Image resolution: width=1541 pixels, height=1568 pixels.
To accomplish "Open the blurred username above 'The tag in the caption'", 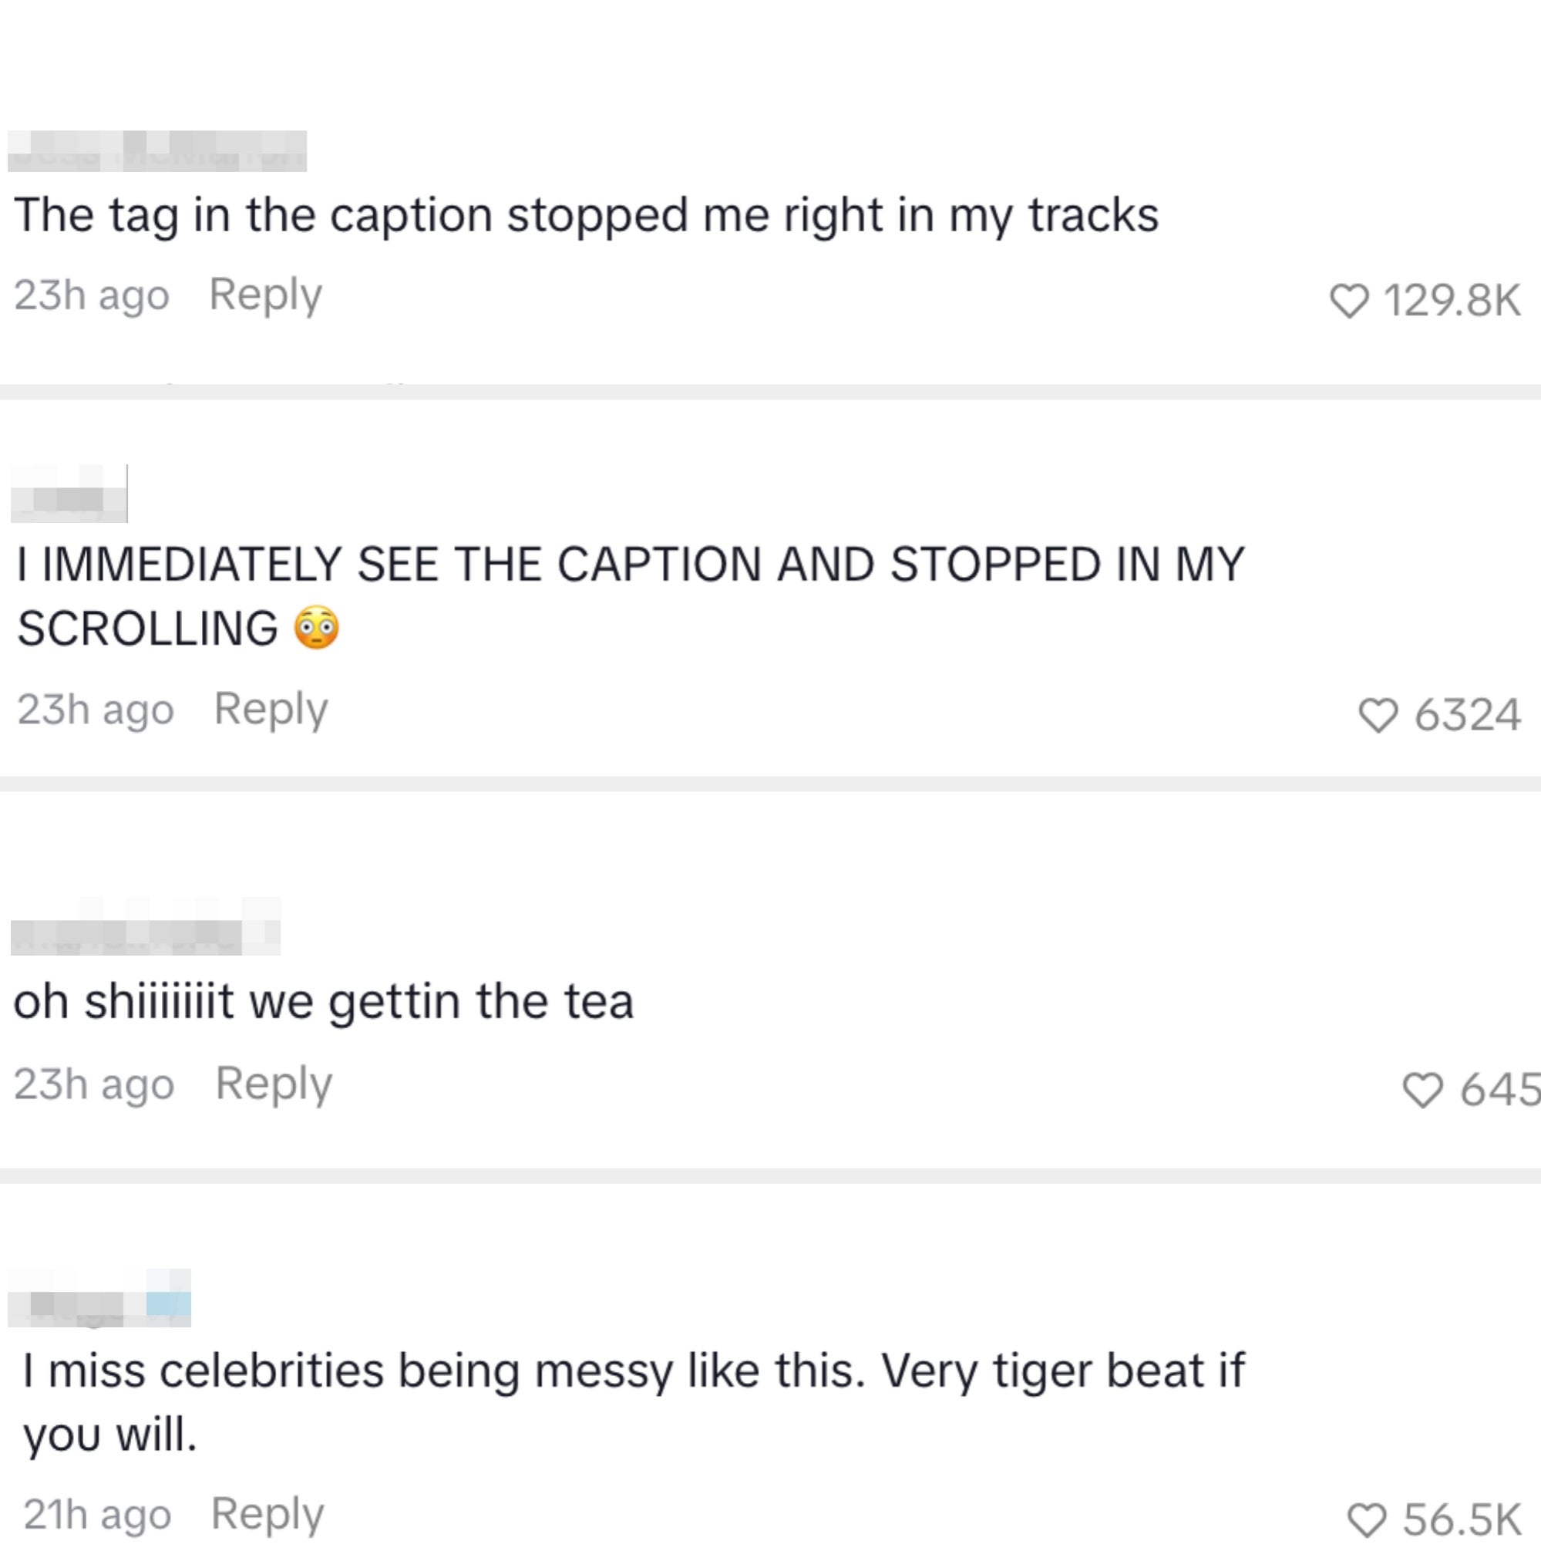I will click(157, 151).
